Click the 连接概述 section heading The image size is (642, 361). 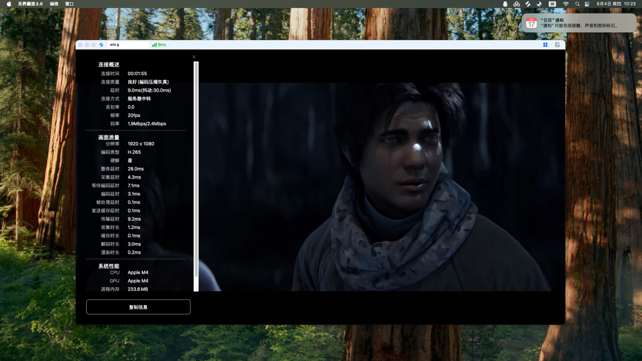[109, 65]
